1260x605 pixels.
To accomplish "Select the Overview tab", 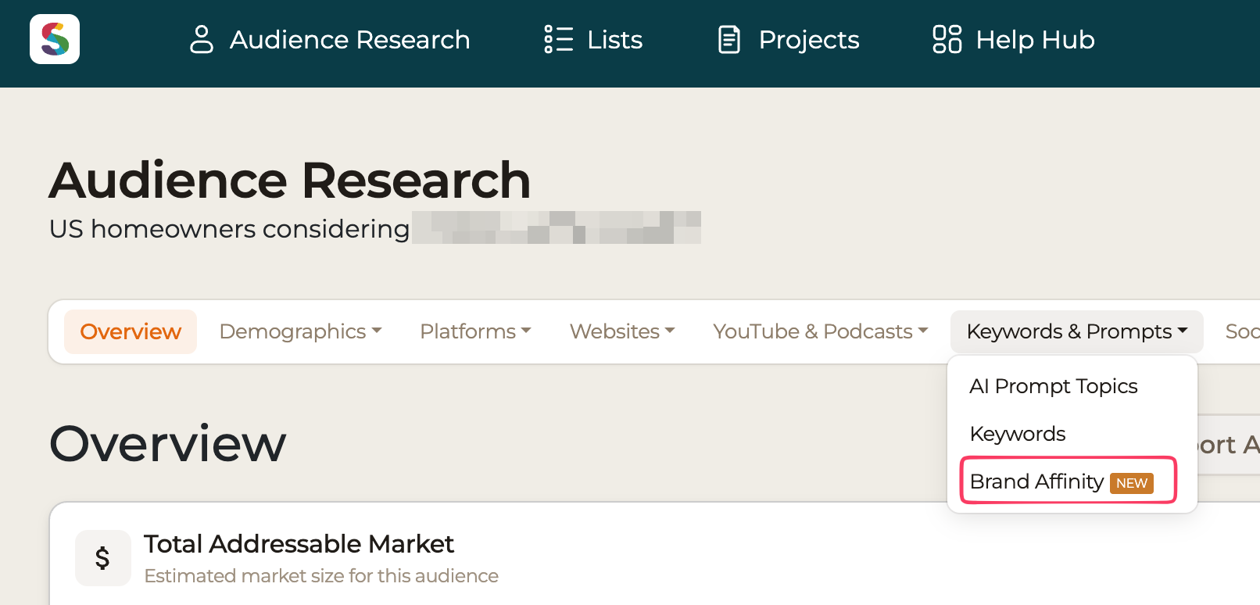I will coord(131,331).
